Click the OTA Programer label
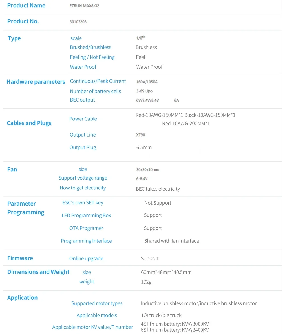 [x=86, y=228]
